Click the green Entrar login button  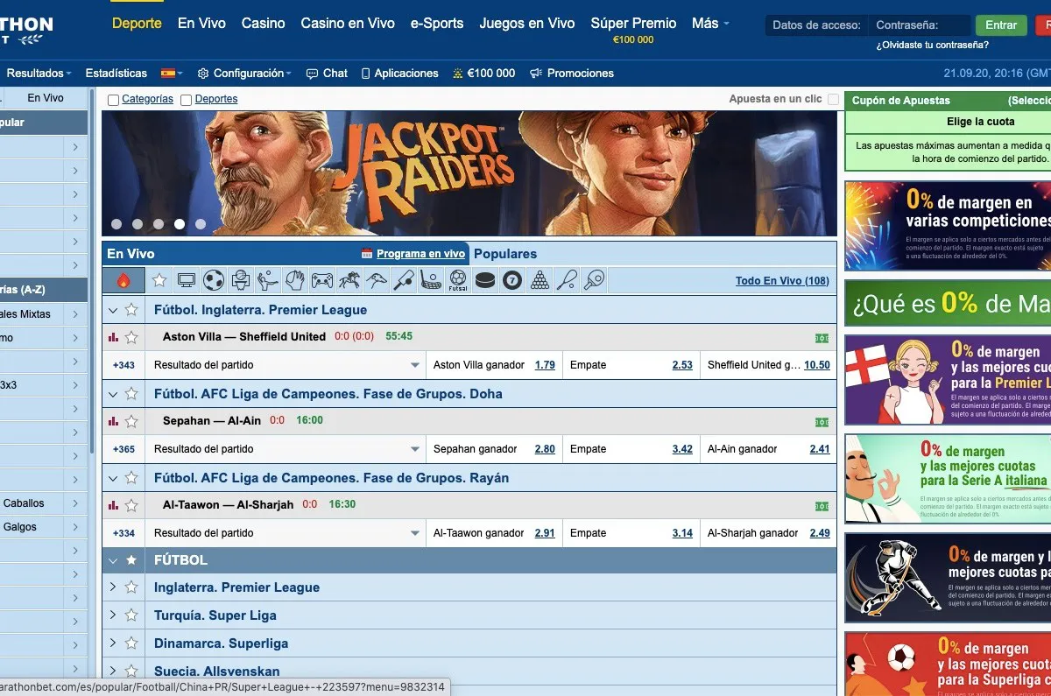[x=1001, y=25]
